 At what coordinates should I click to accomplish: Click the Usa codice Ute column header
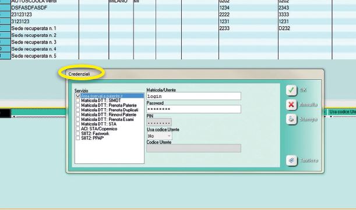click(342, 112)
